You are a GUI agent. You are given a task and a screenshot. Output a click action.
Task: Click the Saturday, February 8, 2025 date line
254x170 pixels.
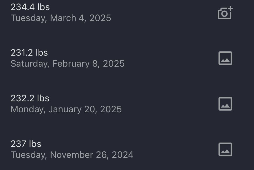click(68, 64)
